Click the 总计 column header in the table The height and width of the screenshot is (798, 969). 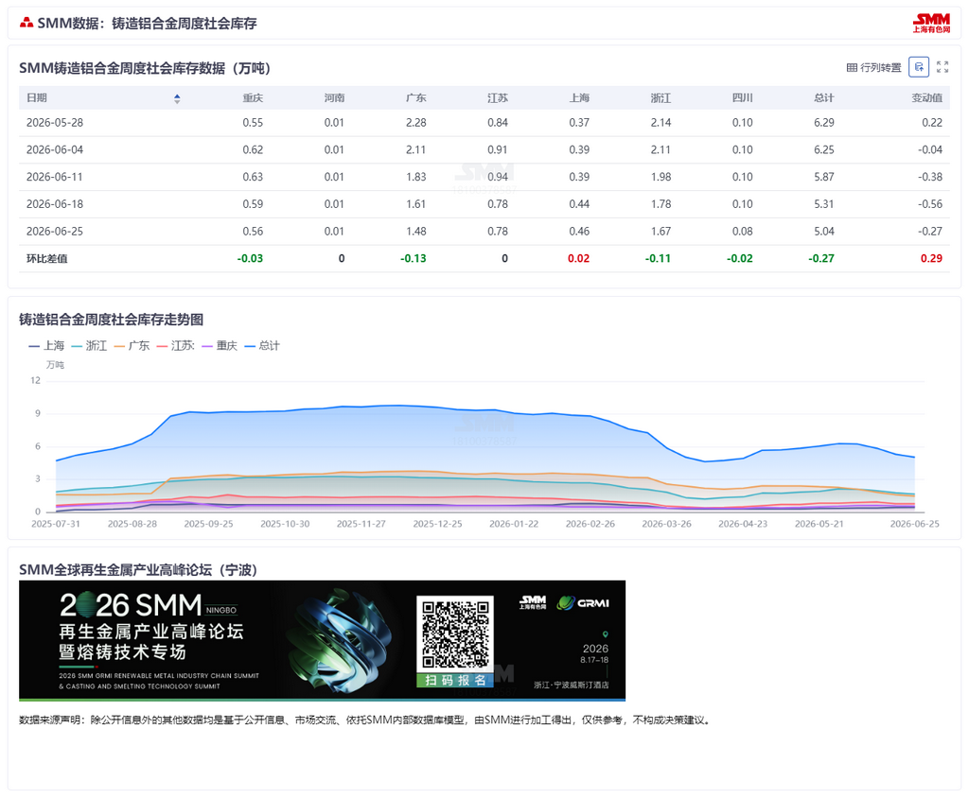(824, 97)
